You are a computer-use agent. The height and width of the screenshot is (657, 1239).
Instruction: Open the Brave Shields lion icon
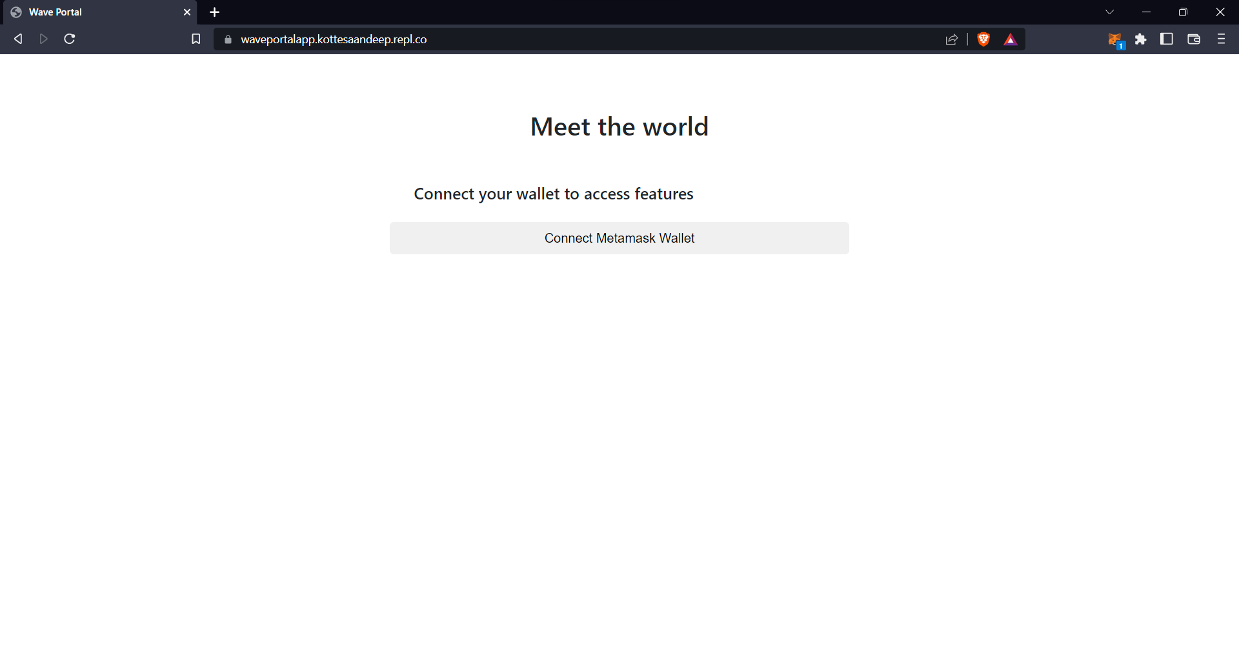pos(983,39)
